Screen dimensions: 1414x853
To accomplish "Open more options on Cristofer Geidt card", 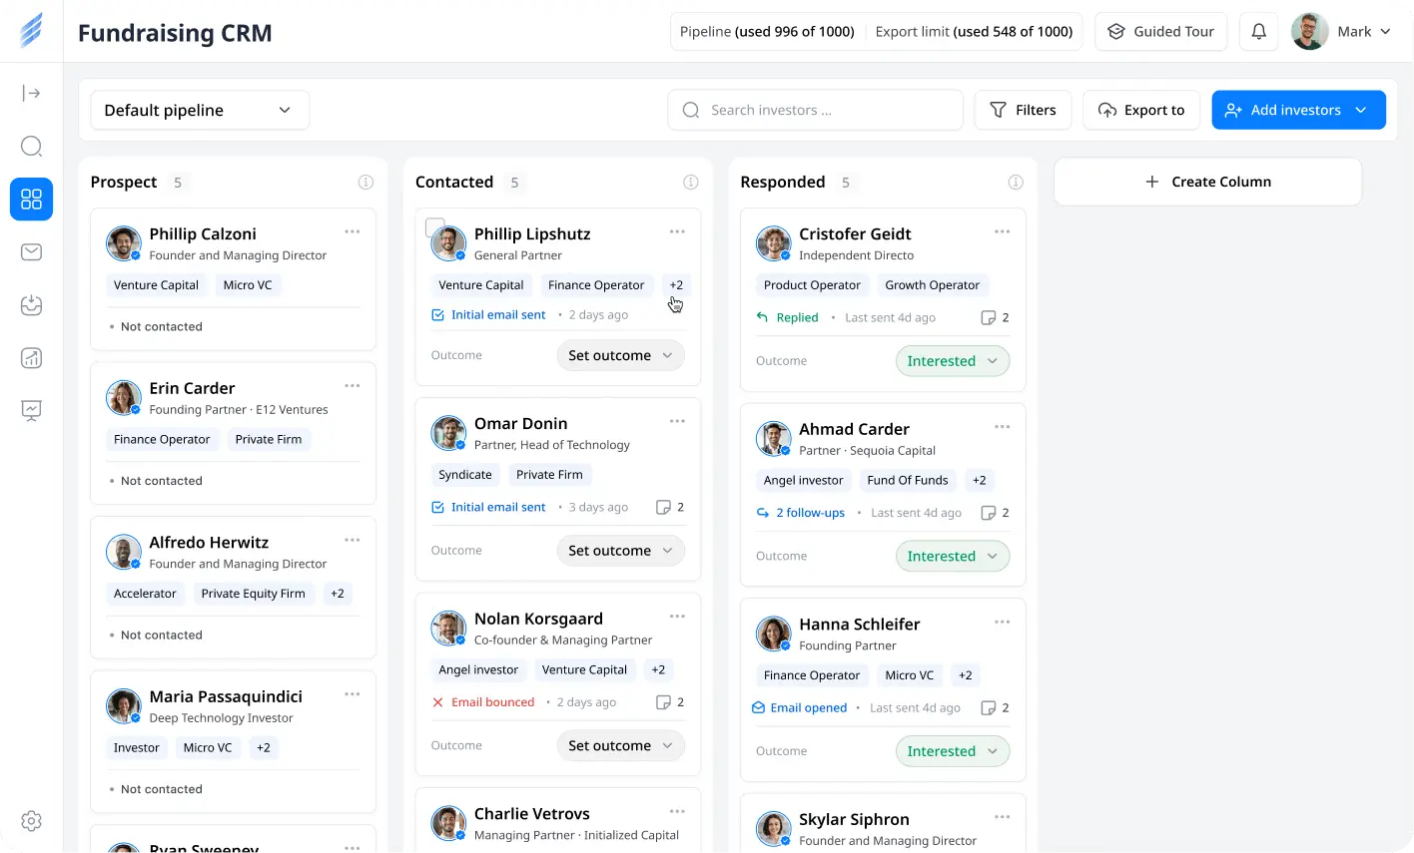I will (1003, 231).
